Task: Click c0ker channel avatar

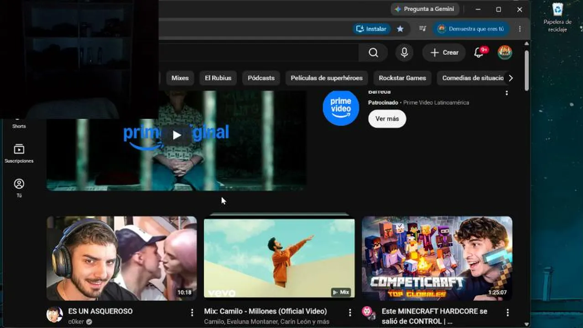Action: [x=54, y=314]
